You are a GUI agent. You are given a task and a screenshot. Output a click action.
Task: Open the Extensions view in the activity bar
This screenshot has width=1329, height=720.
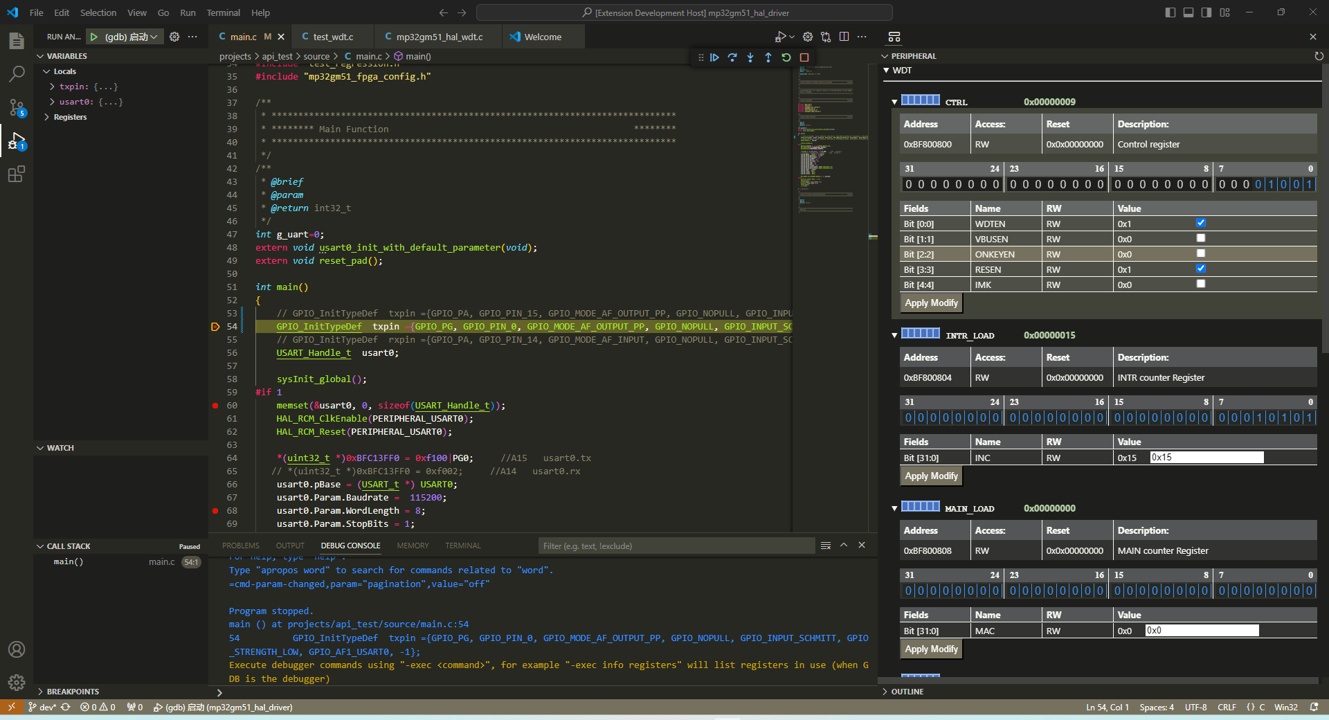click(x=17, y=174)
